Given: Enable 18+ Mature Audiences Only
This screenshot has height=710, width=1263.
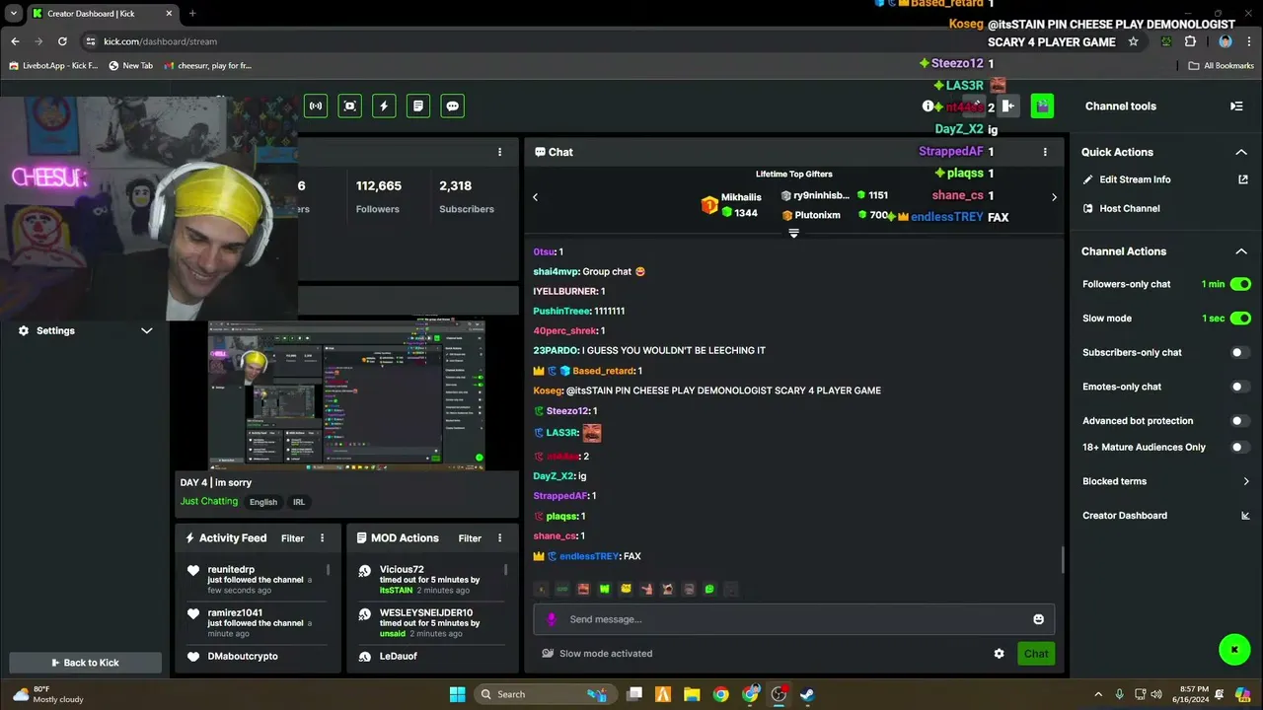Looking at the screenshot, I should tap(1240, 447).
